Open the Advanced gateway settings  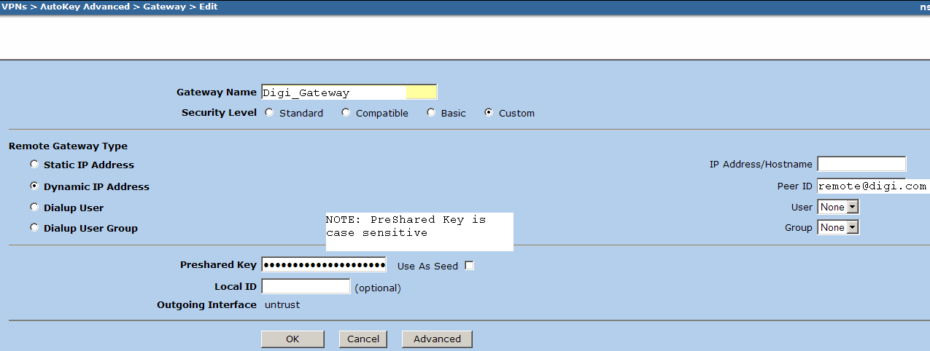[437, 339]
